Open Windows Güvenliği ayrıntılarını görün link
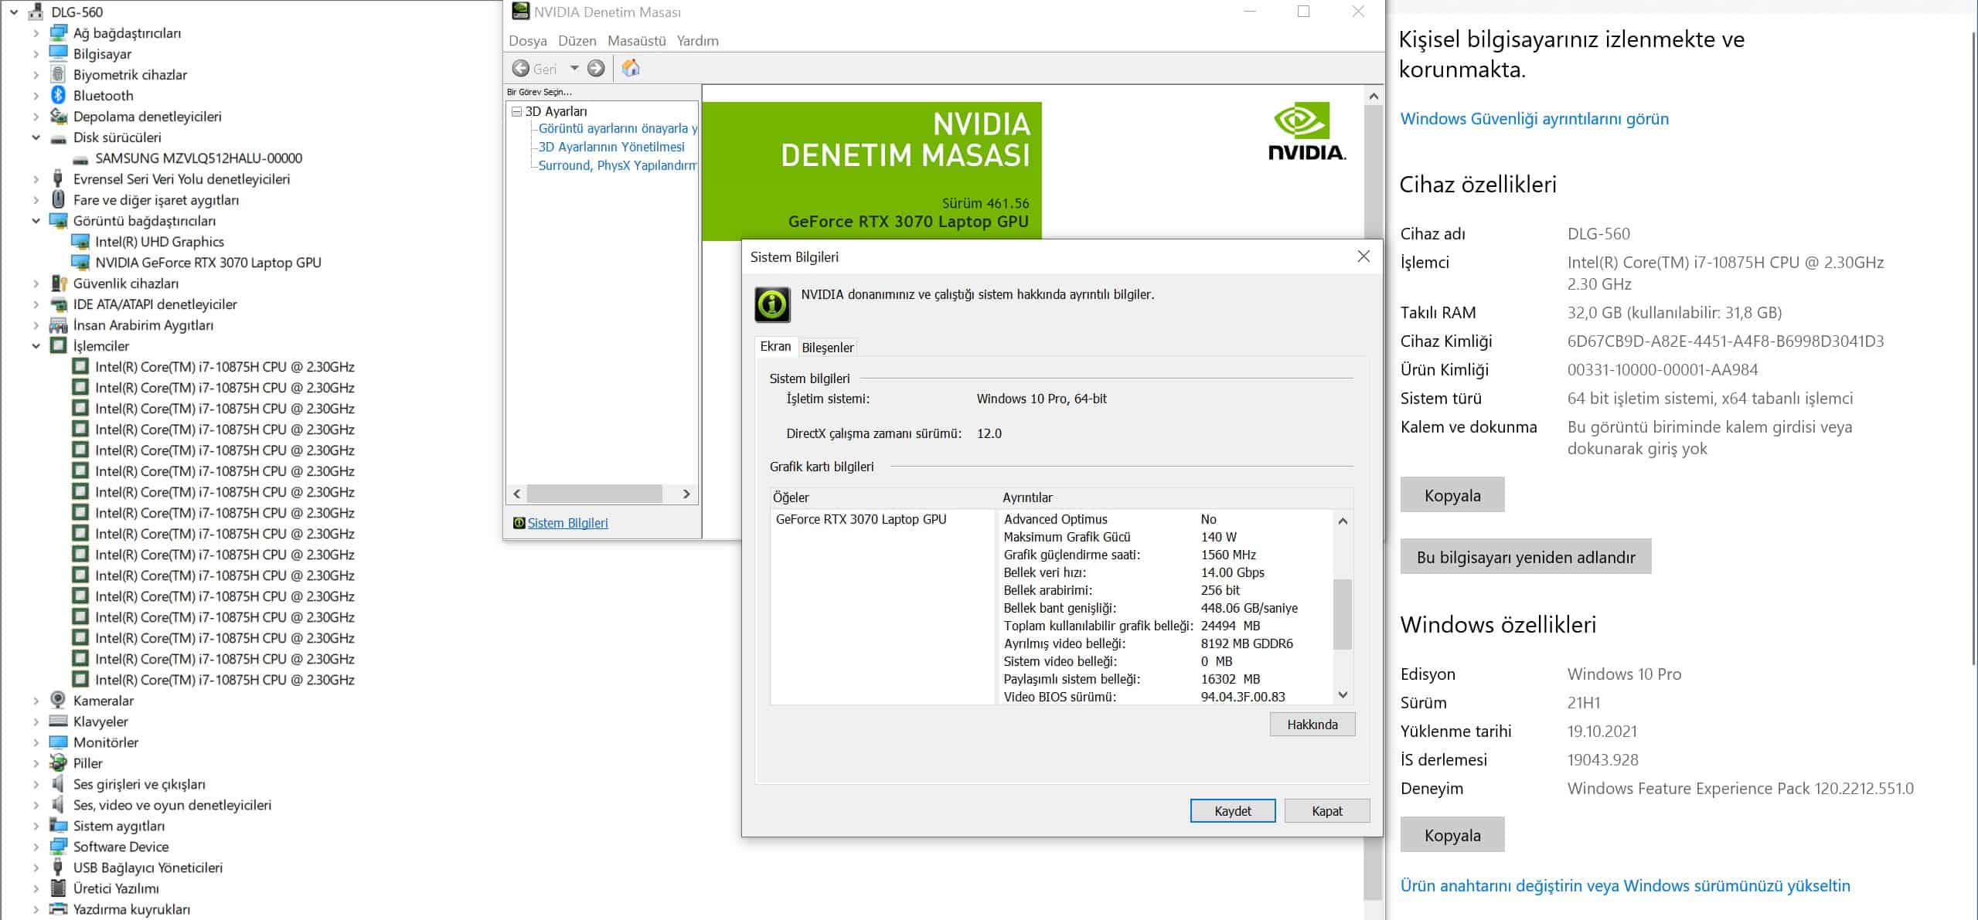1978x920 pixels. coord(1534,118)
